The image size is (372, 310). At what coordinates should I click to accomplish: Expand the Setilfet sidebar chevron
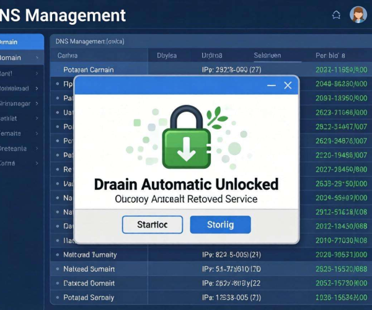(37, 118)
